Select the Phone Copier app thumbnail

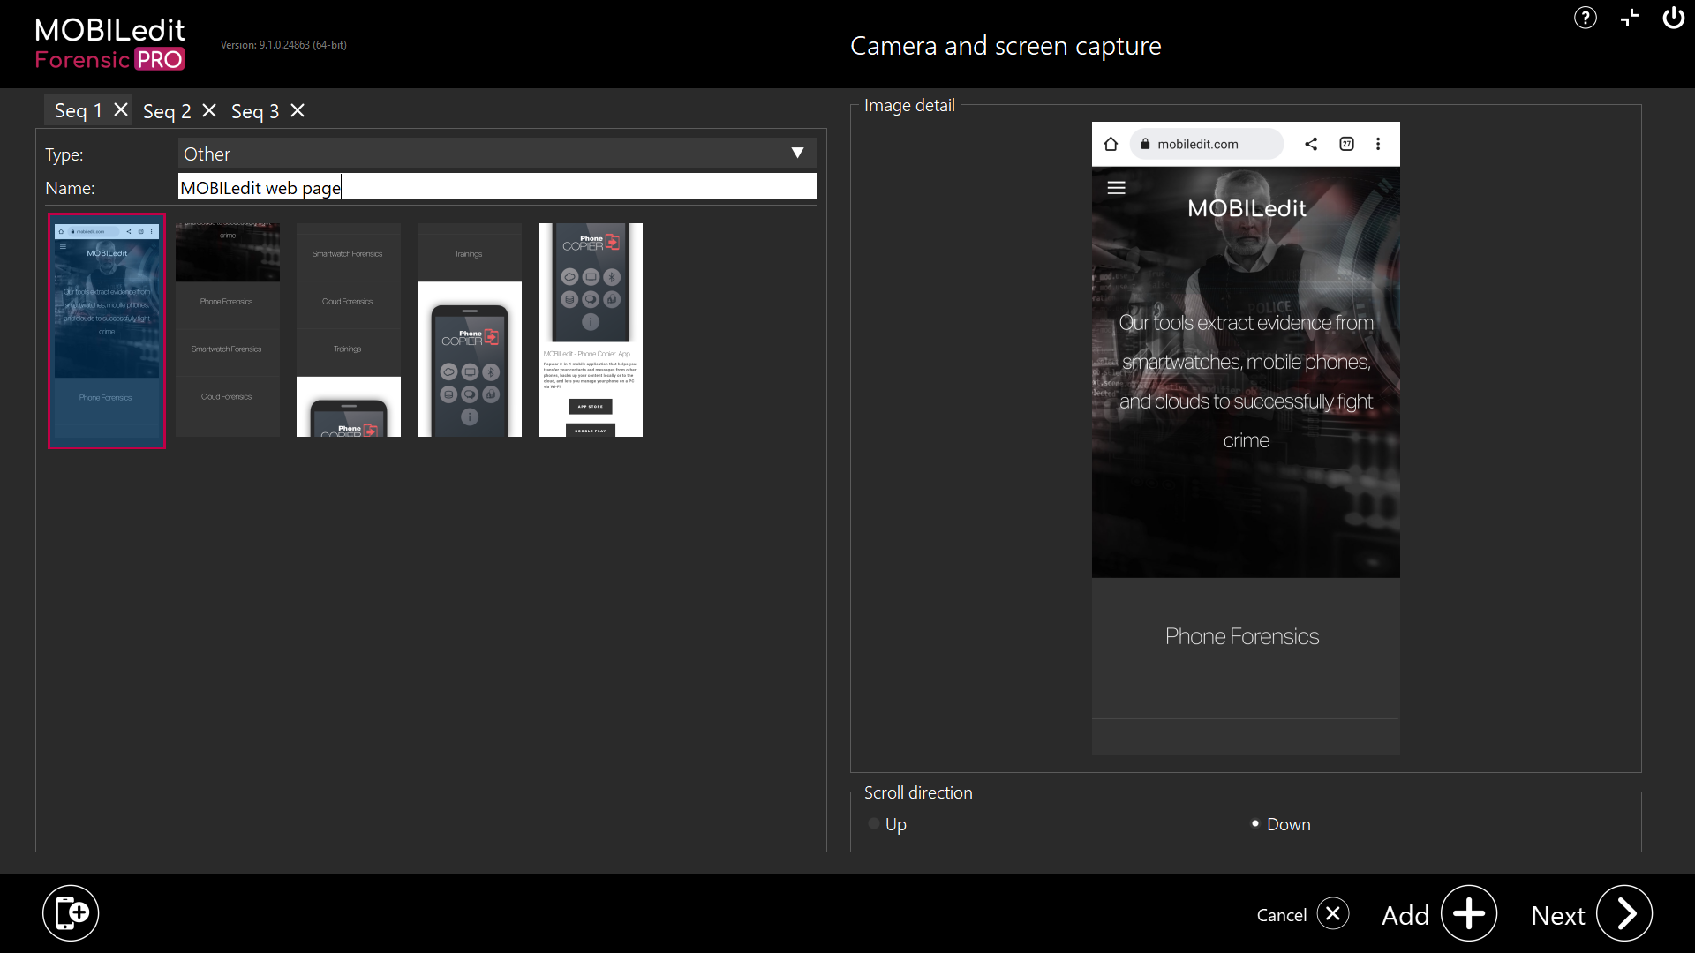(x=590, y=329)
